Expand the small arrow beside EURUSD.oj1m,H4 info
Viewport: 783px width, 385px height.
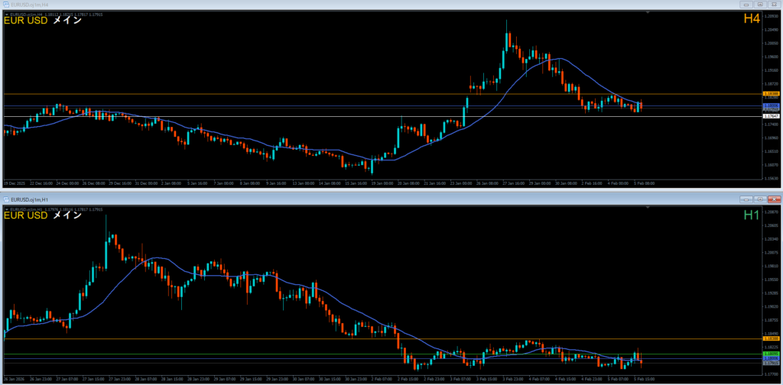click(x=6, y=15)
